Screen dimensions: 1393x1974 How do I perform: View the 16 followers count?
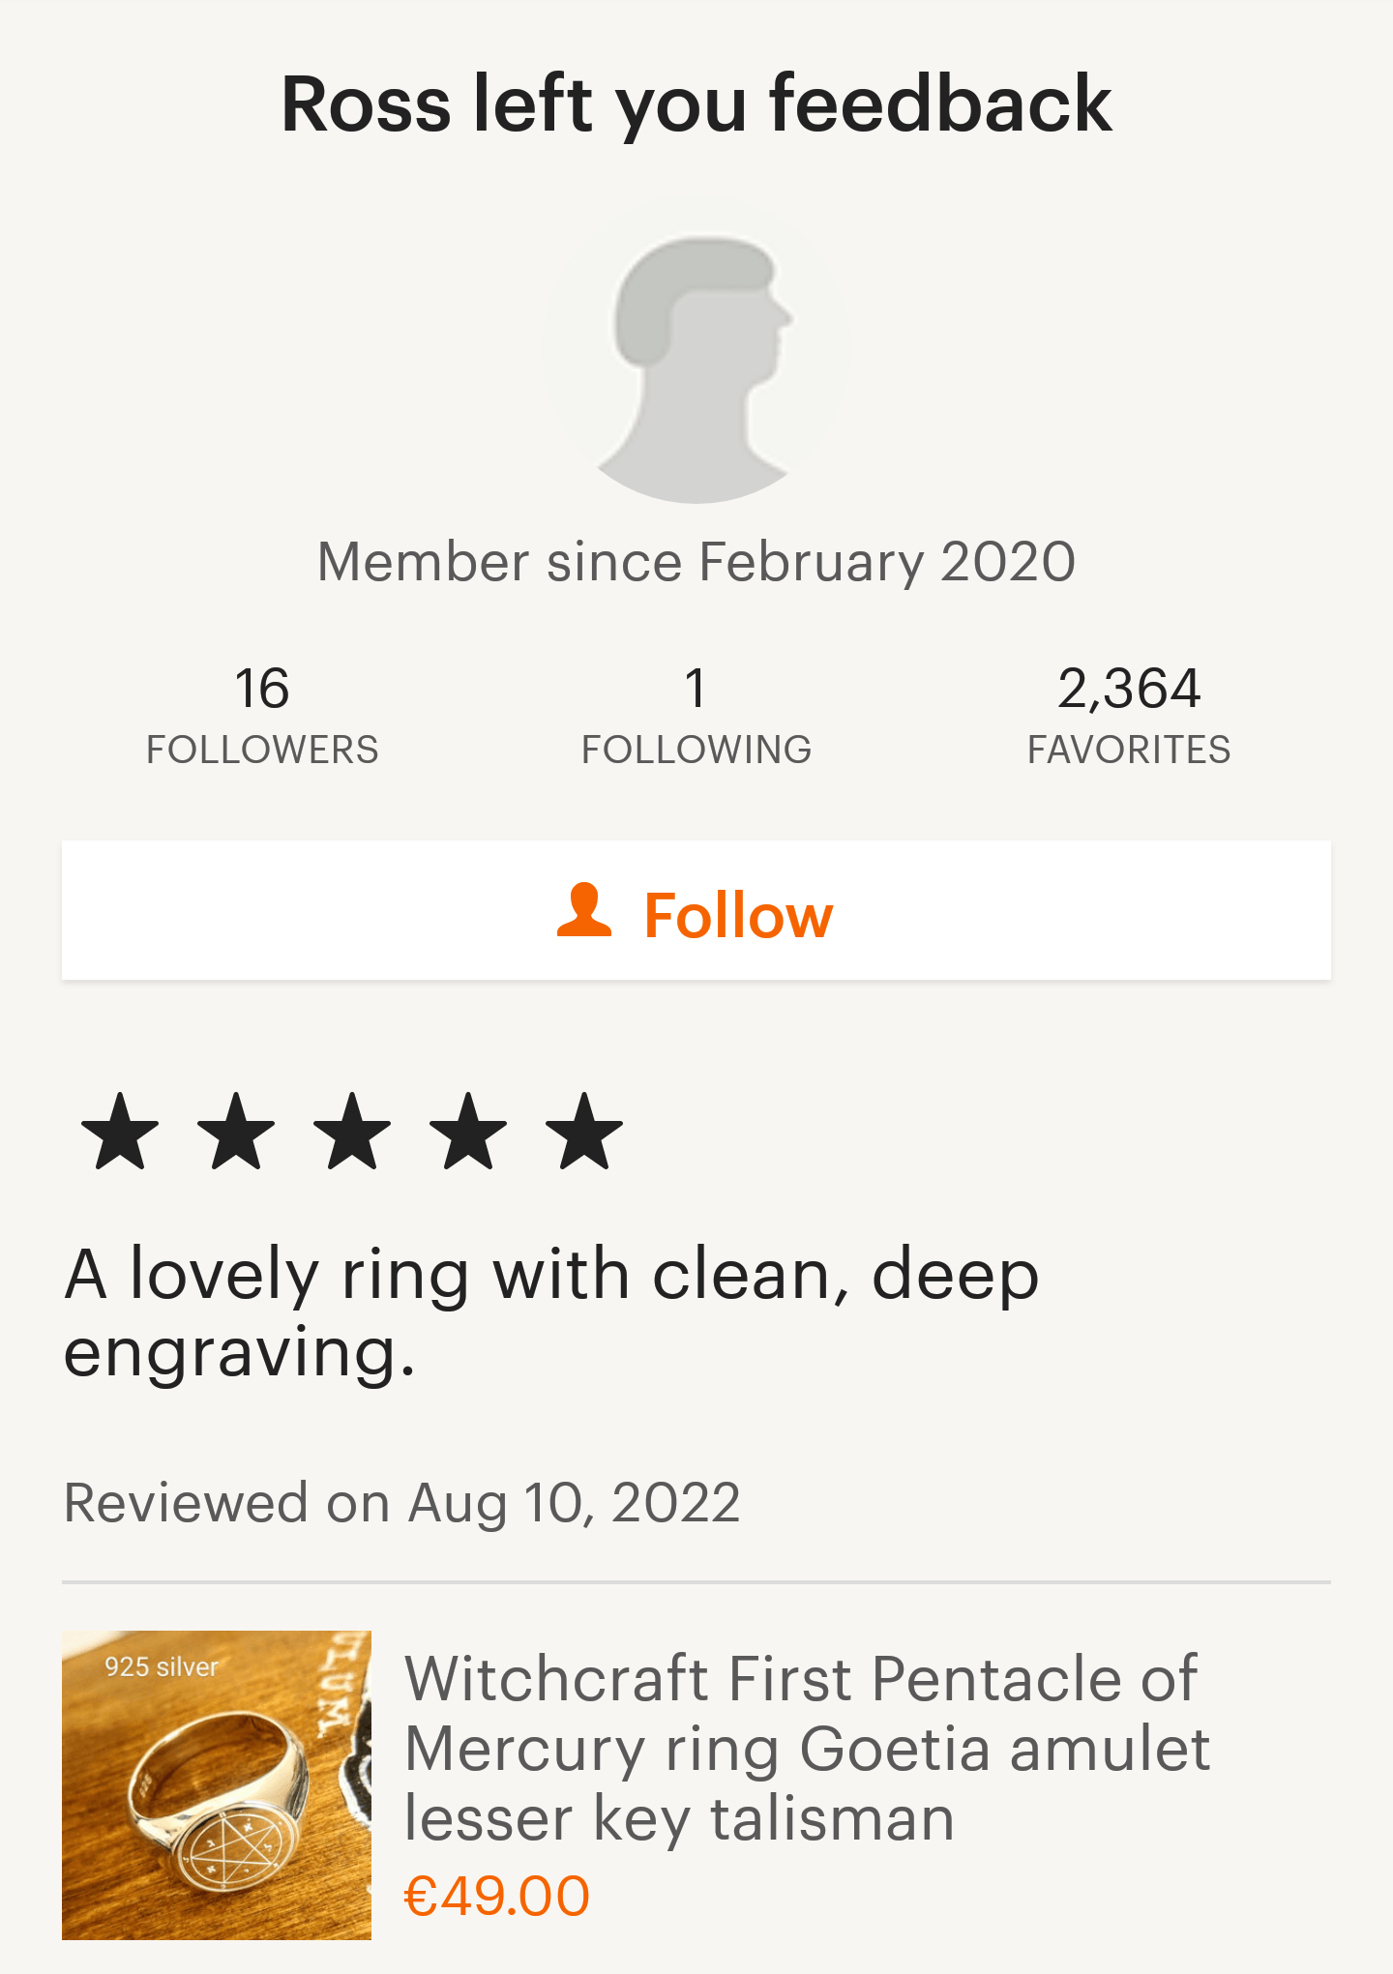pos(262,689)
